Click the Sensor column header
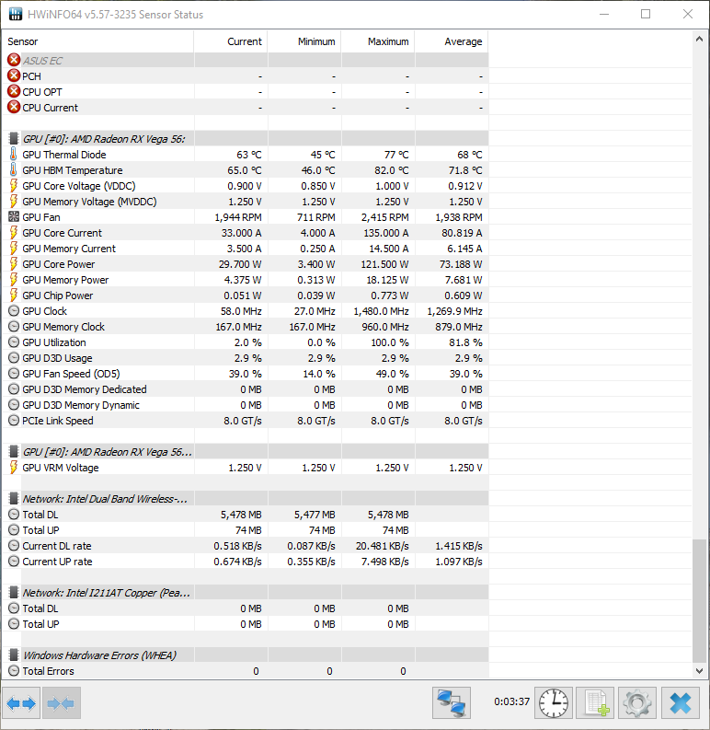Image resolution: width=710 pixels, height=730 pixels. [x=98, y=41]
